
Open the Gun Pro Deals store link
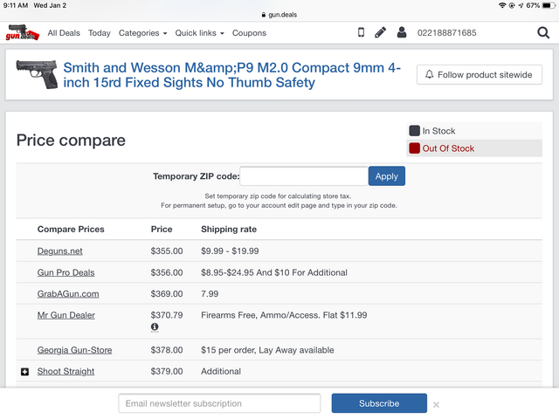pyautogui.click(x=66, y=272)
